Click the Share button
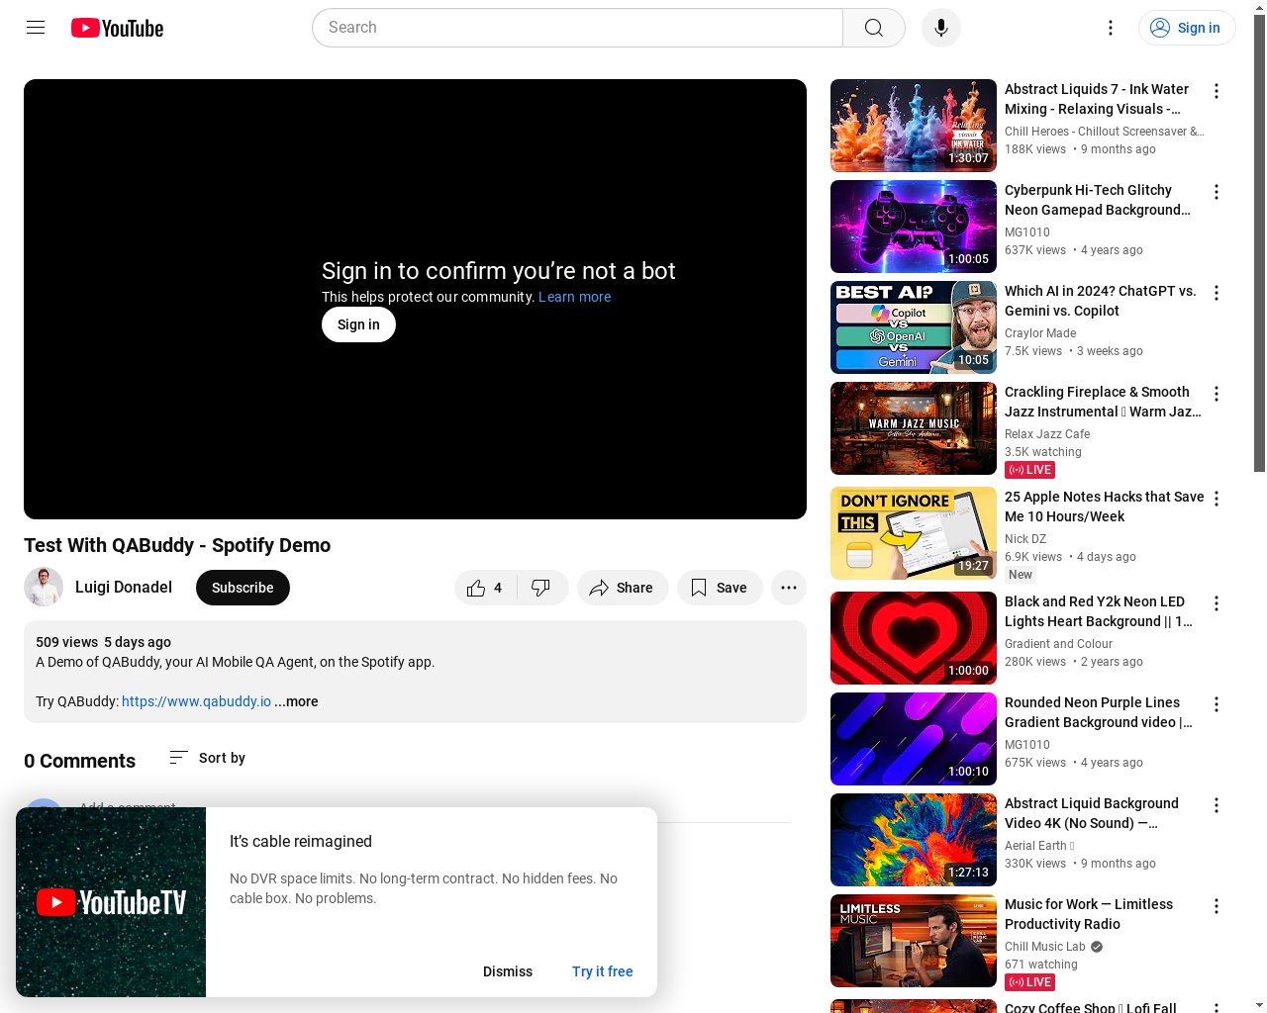The width and height of the screenshot is (1267, 1013). point(623,588)
